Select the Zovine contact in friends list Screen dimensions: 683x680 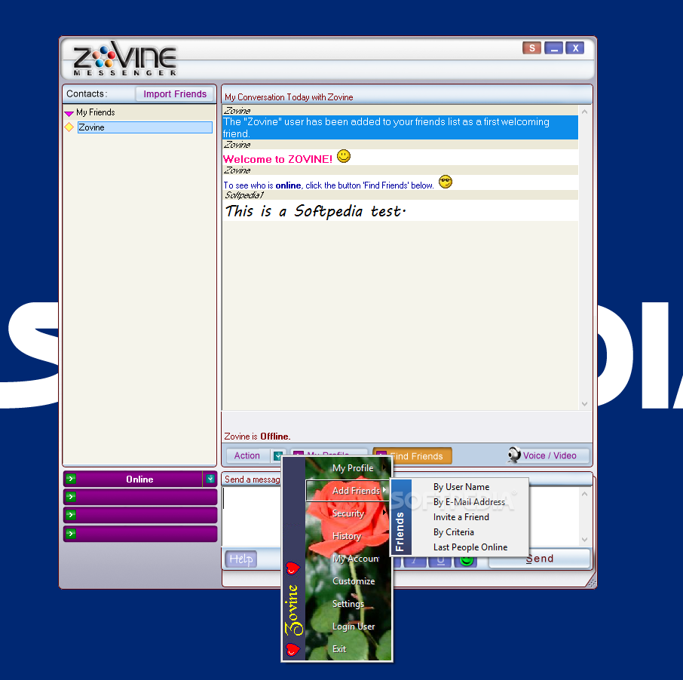(145, 127)
